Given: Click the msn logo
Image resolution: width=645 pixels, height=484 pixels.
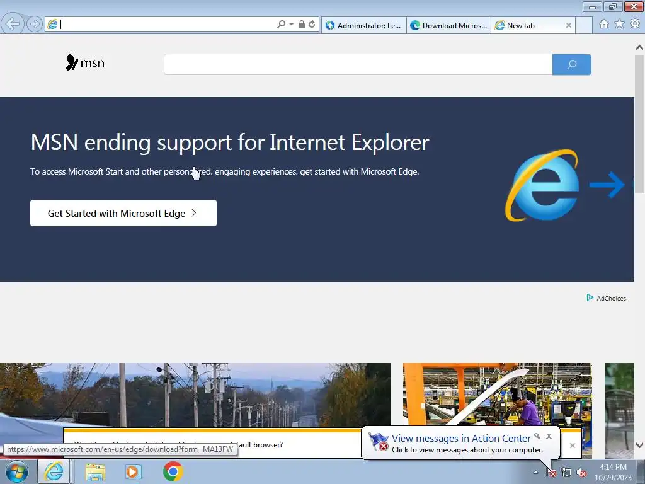Looking at the screenshot, I should tap(85, 62).
